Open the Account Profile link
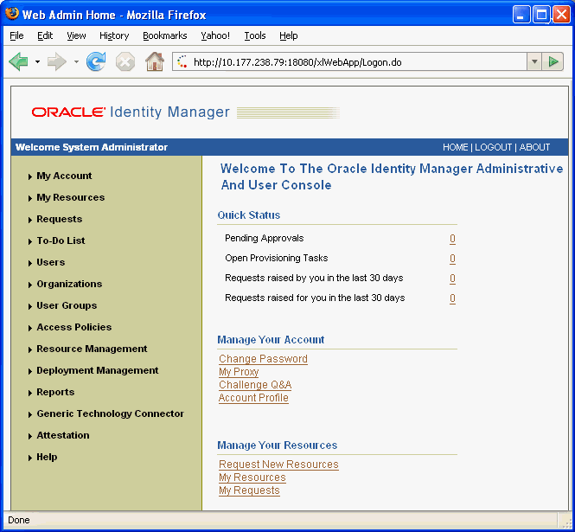Viewport: 575px width, 532px height. [253, 398]
